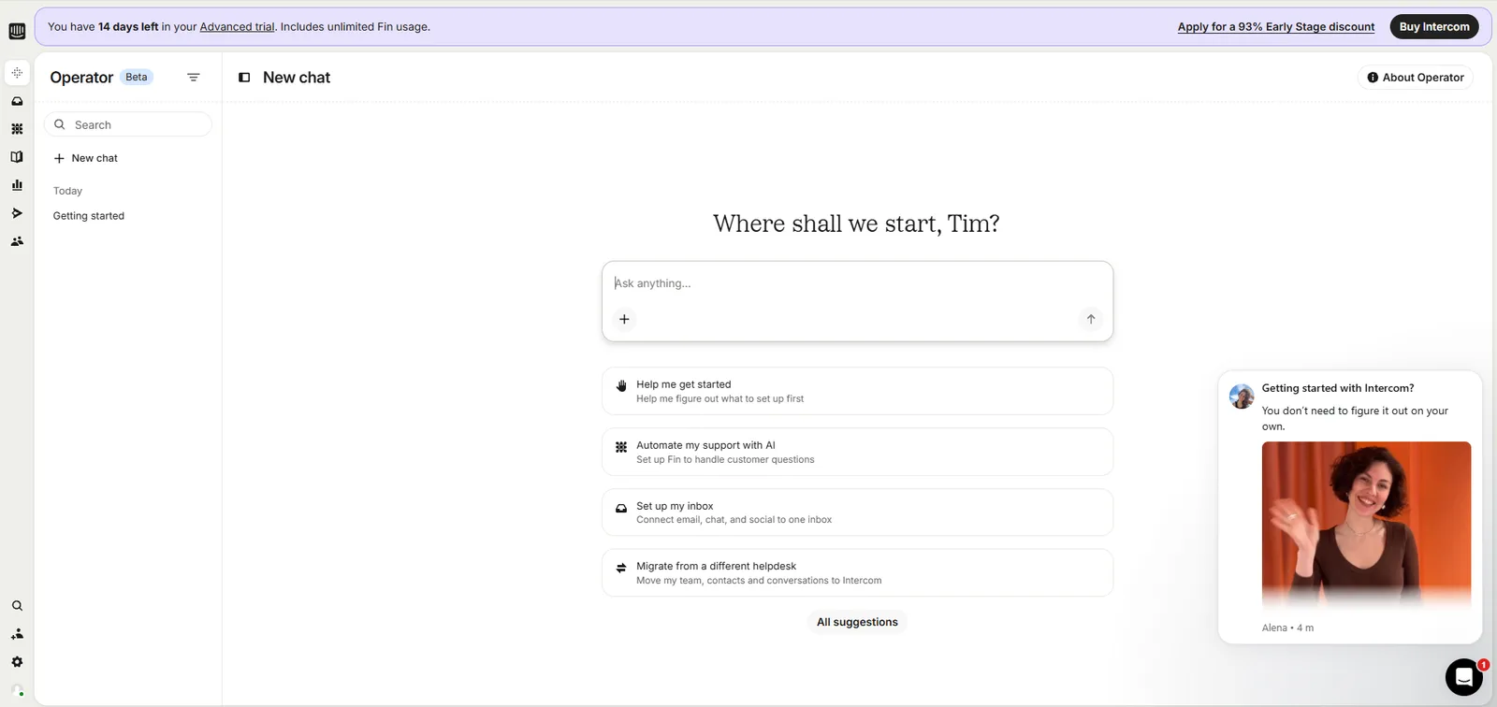
Task: Select Migrate from a different helpdesk suggestion
Action: tap(857, 573)
